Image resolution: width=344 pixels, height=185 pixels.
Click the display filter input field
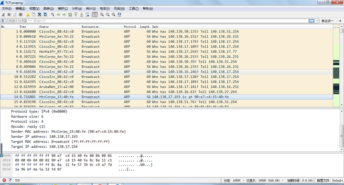[x=157, y=21]
